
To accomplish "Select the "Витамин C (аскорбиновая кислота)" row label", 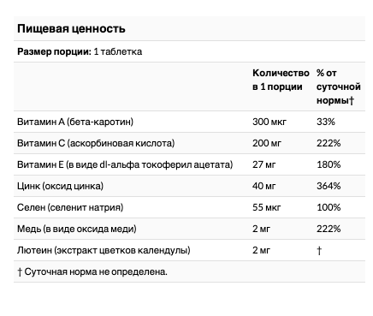I will 96,143.
